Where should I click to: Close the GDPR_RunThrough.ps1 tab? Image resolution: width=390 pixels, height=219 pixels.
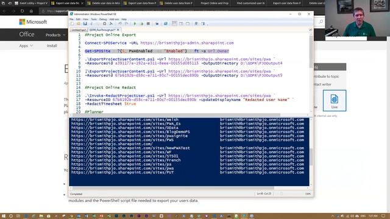[118, 30]
